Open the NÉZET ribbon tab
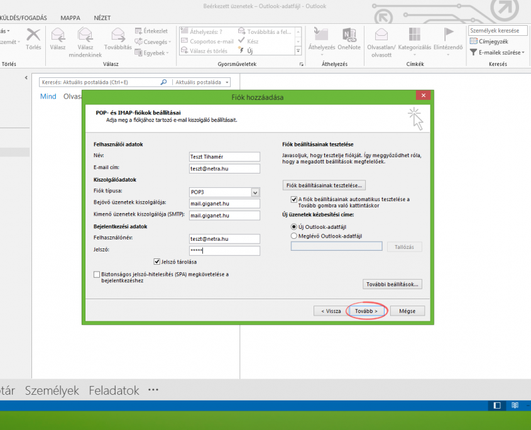 (102, 18)
